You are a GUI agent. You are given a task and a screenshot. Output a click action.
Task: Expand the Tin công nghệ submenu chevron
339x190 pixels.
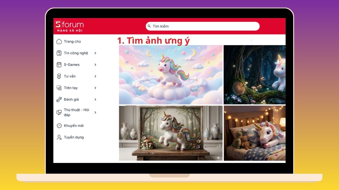tap(95, 53)
